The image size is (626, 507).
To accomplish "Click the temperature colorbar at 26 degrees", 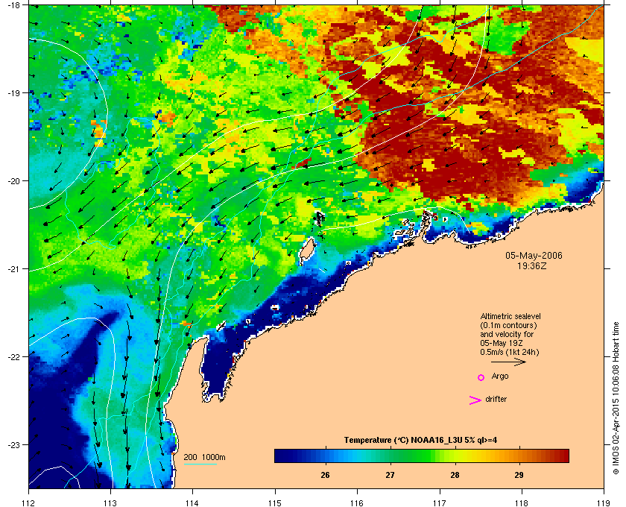I will 326,456.
